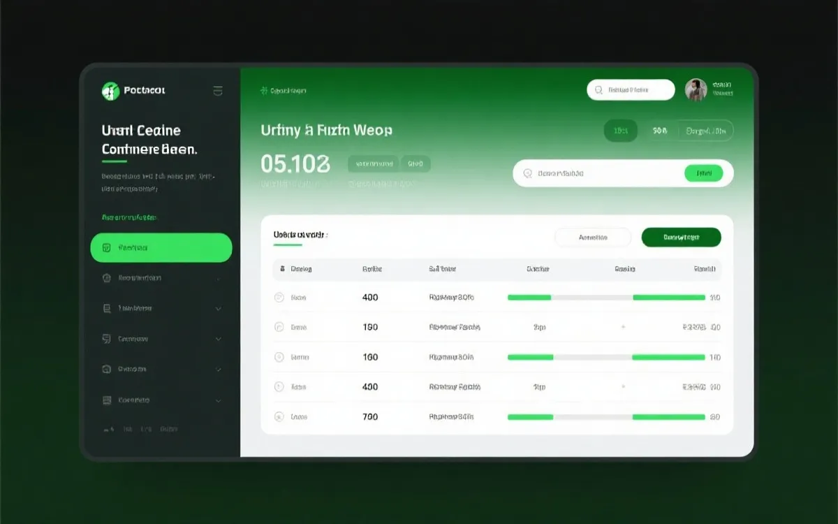Screen dimensions: 838x524
Task: Select the circle marker on the 160 row
Action: (279, 357)
